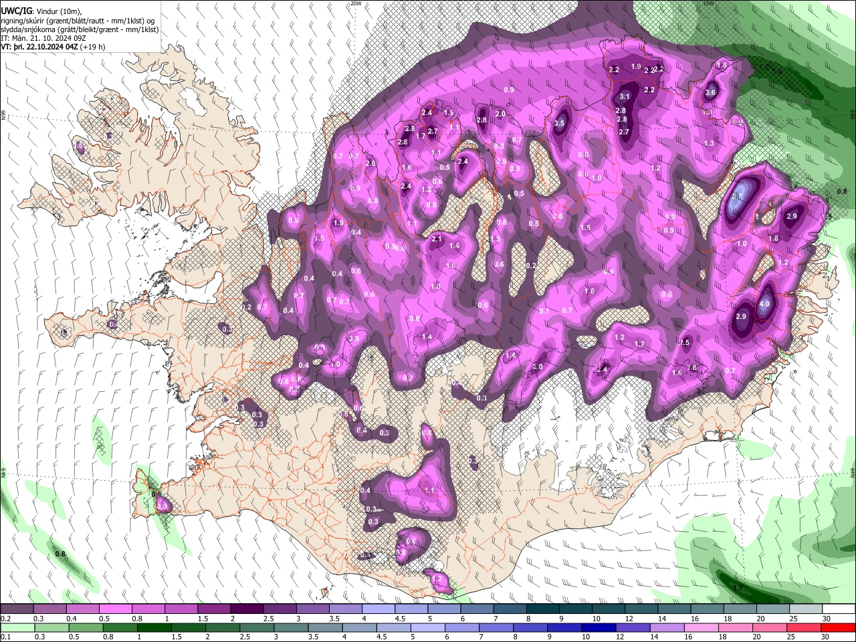Click the 20W longitude label
This screenshot has height=642, width=856.
pos(356,3)
